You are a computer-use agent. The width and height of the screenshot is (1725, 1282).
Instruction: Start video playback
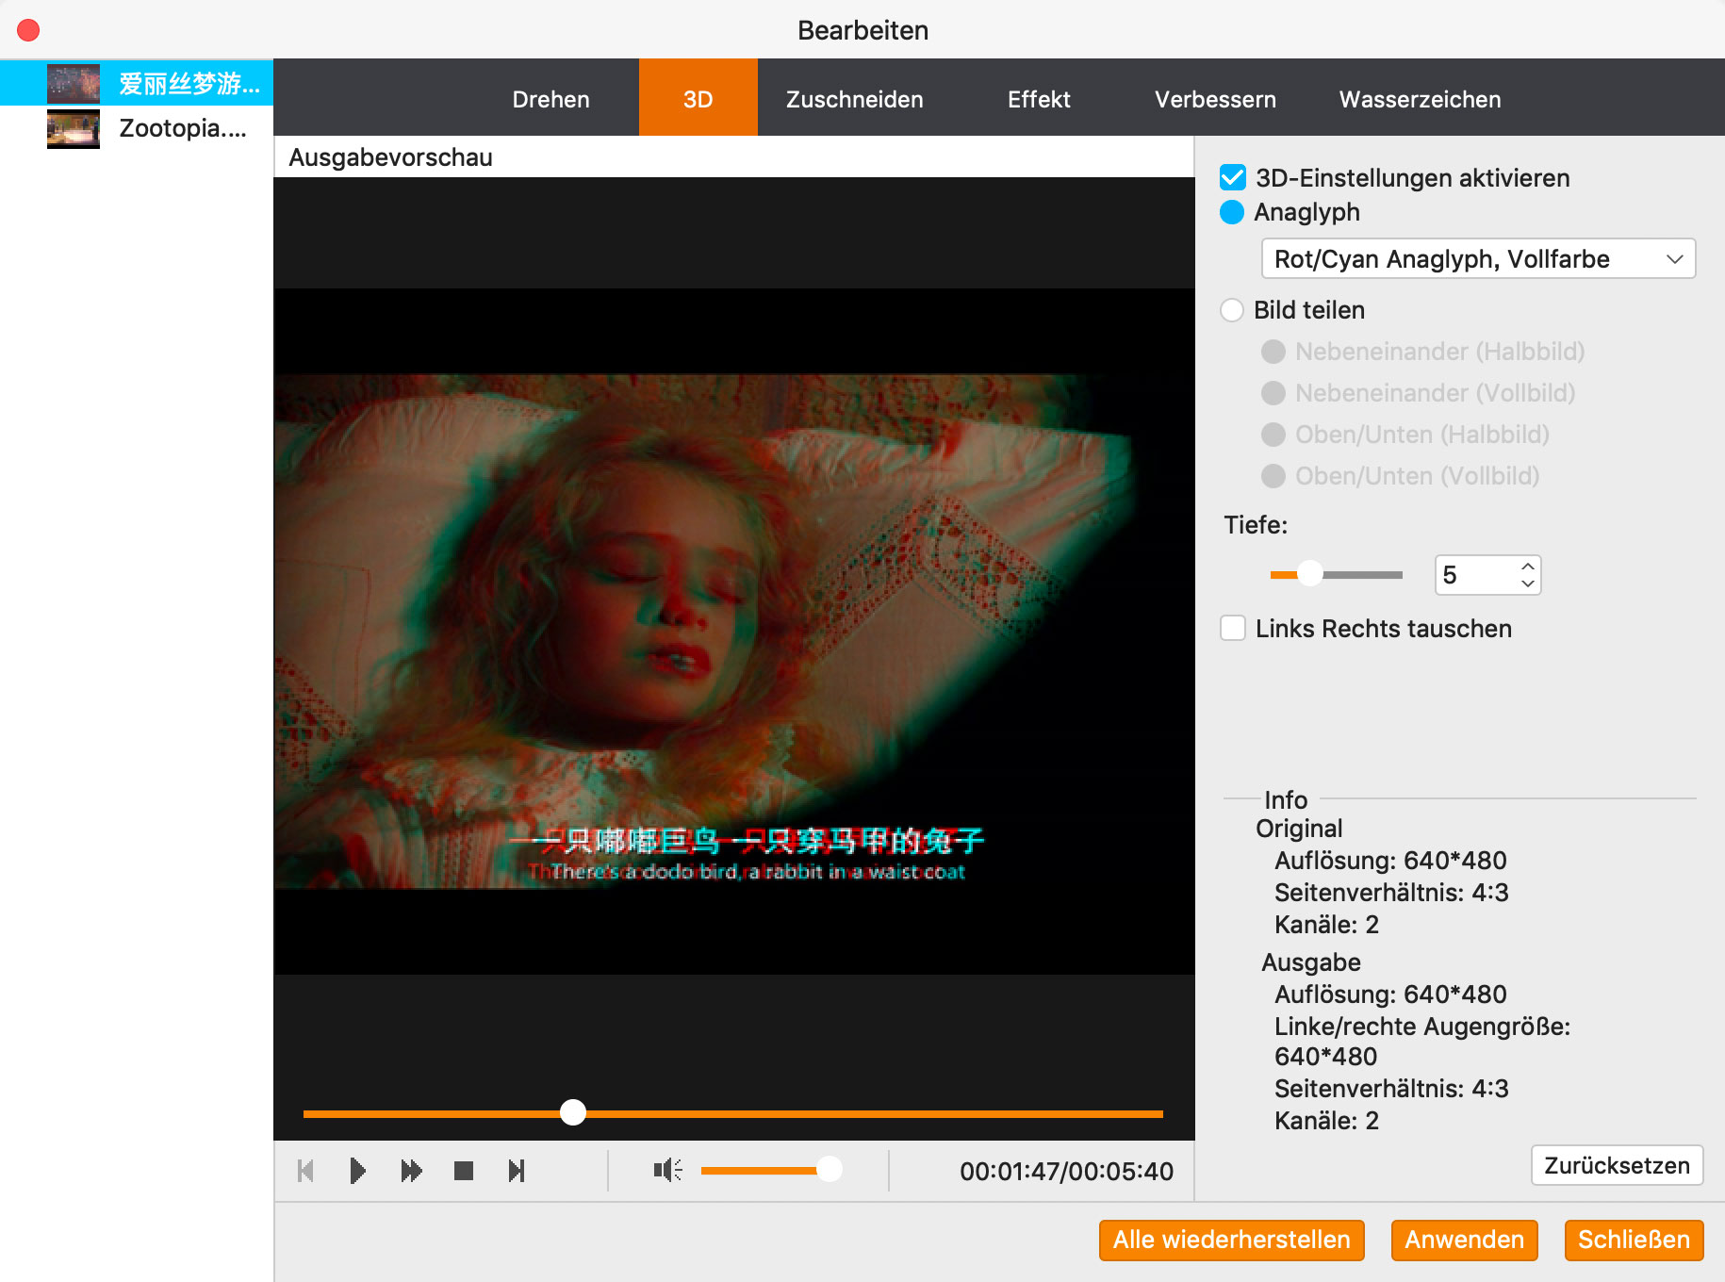357,1171
